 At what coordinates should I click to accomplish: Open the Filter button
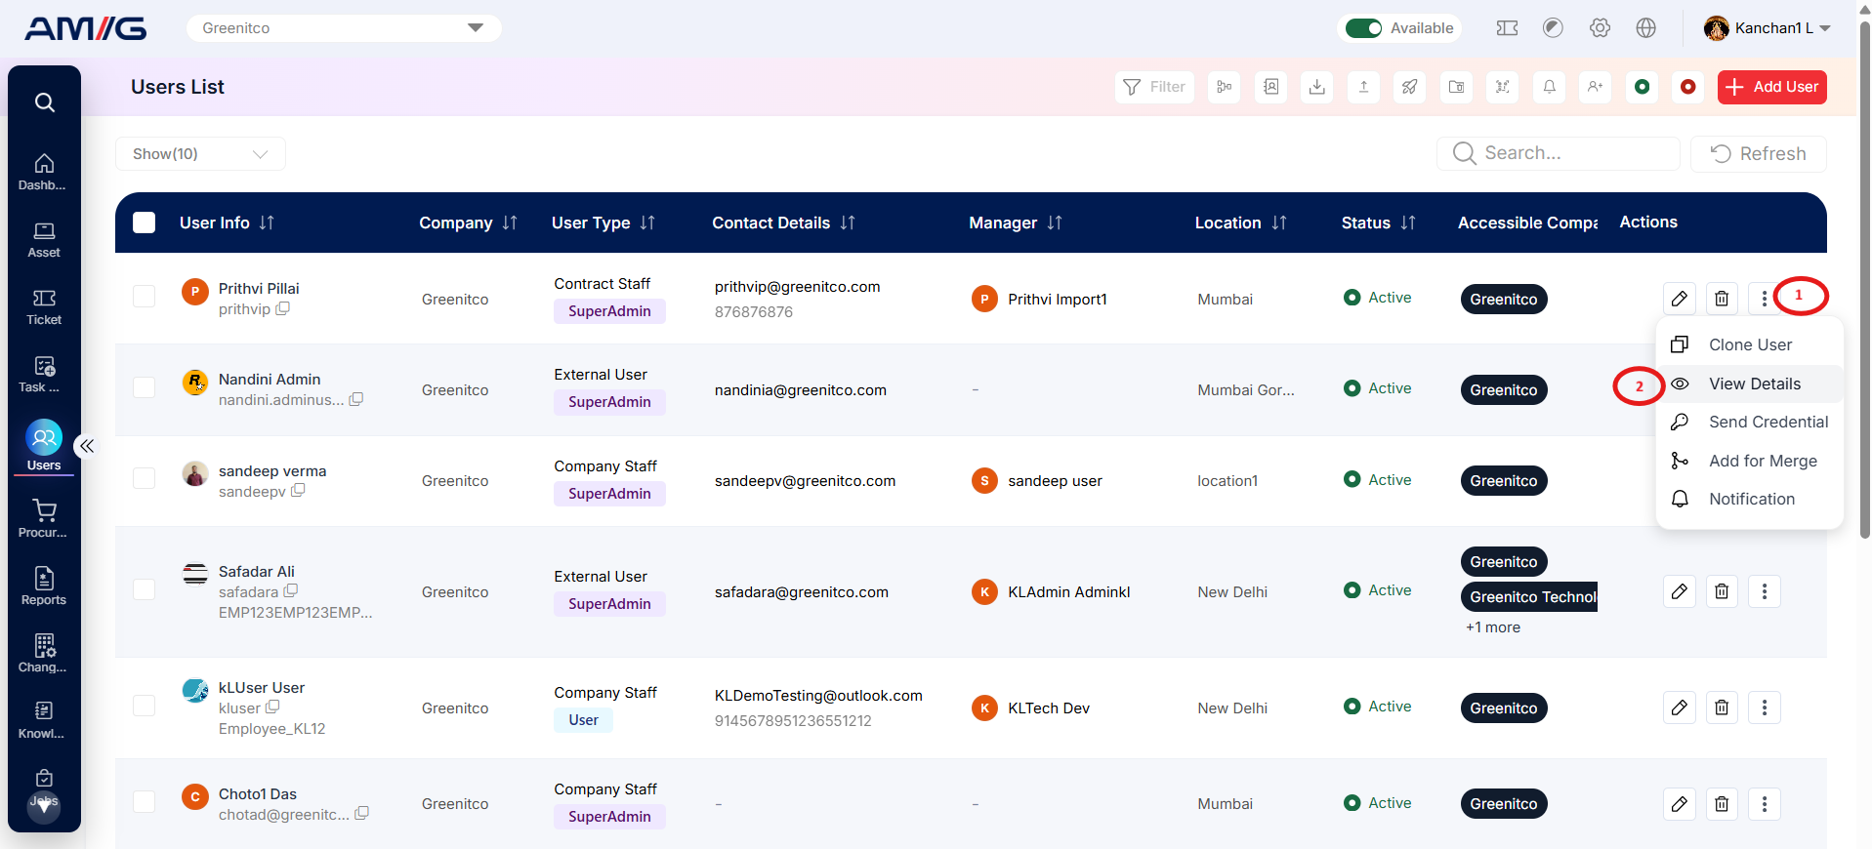point(1154,87)
